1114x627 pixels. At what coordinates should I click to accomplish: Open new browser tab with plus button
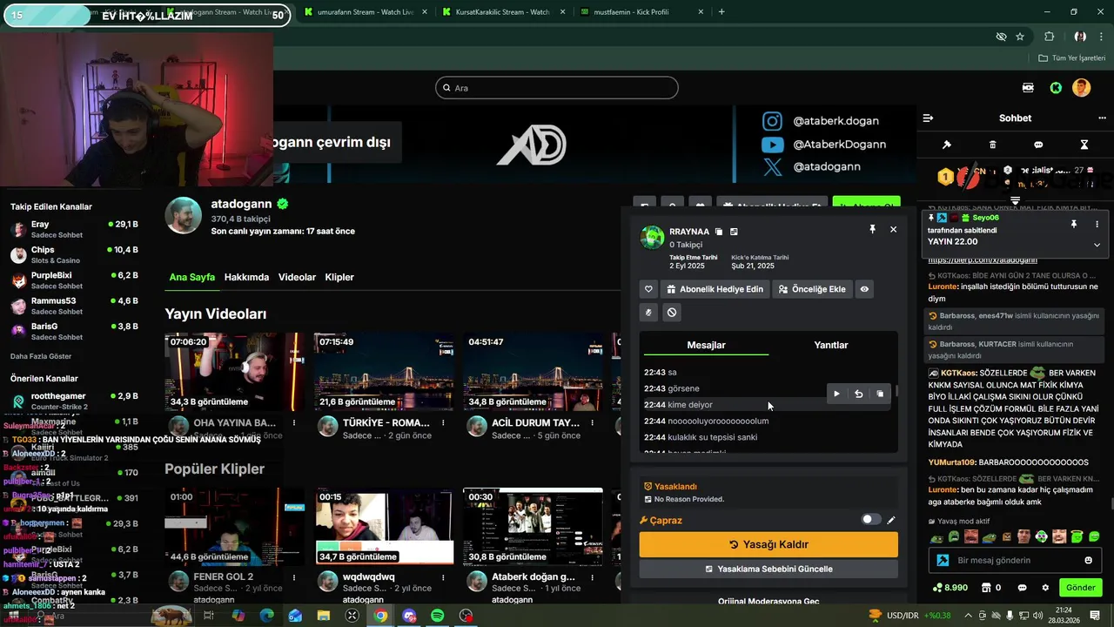tap(721, 12)
